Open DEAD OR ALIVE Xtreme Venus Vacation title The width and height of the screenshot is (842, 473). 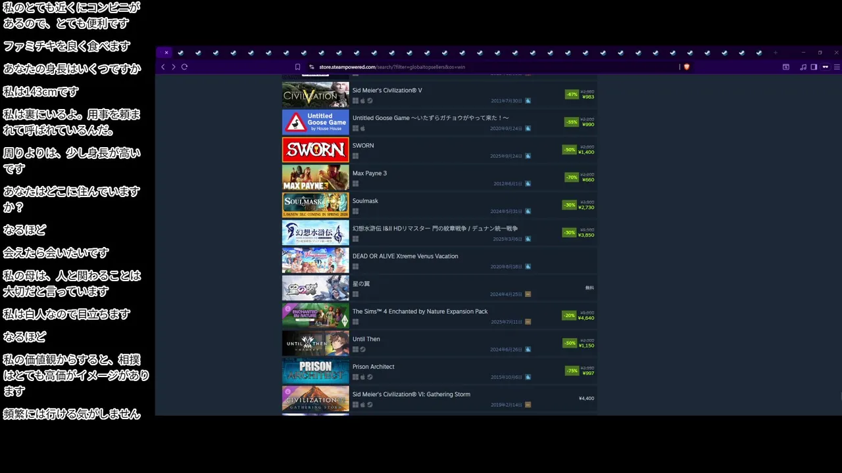tap(405, 256)
